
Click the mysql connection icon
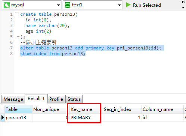[7, 5]
